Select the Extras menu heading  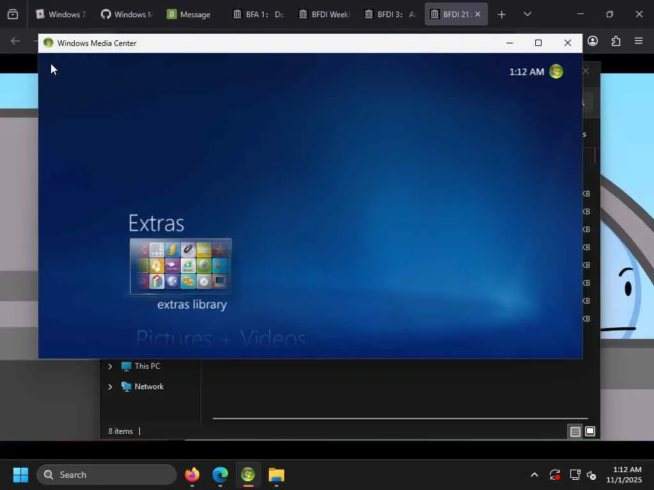(x=156, y=223)
